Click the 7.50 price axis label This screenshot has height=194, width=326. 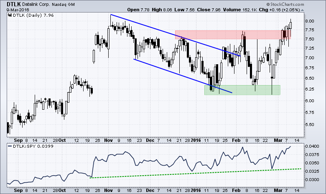point(310,39)
